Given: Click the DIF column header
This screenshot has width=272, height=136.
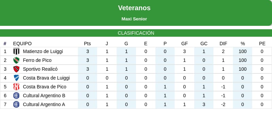Looking at the screenshot, I should (223, 44).
